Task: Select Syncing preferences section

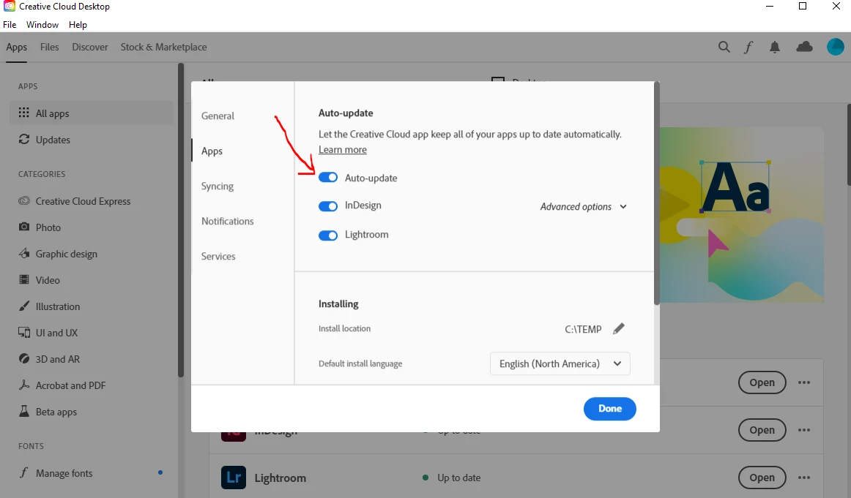Action: tap(217, 186)
